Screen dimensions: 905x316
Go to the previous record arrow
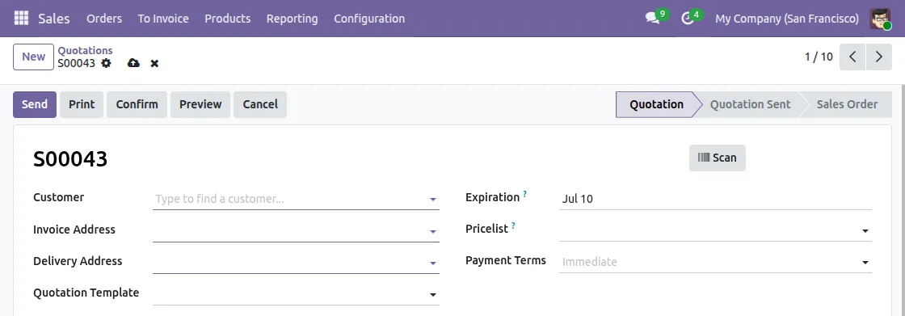click(x=852, y=57)
